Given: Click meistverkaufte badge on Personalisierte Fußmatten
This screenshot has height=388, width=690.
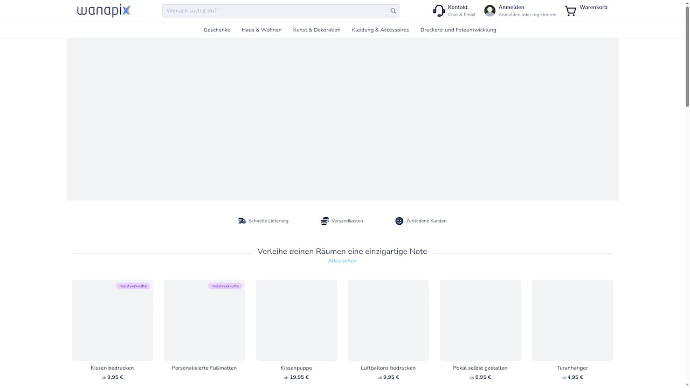Looking at the screenshot, I should click(225, 286).
